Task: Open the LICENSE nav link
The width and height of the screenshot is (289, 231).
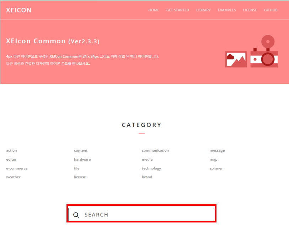Action: tap(250, 10)
